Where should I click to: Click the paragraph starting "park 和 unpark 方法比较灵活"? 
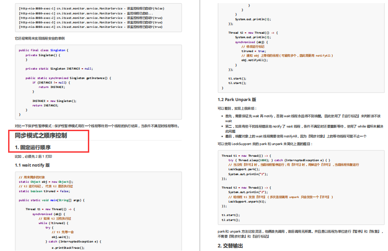click(x=301, y=234)
